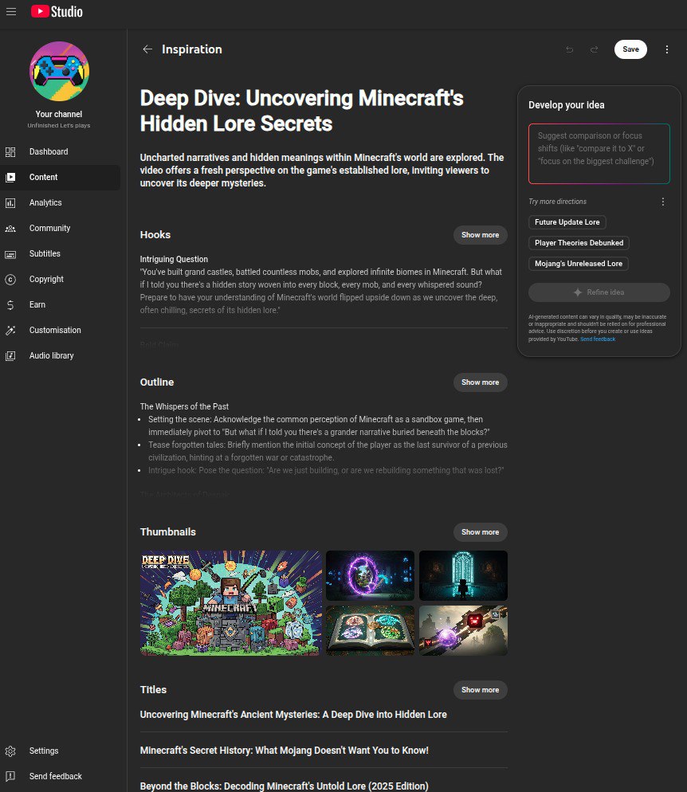
Task: Expand Thumbnails section with Show more
Action: click(x=480, y=532)
